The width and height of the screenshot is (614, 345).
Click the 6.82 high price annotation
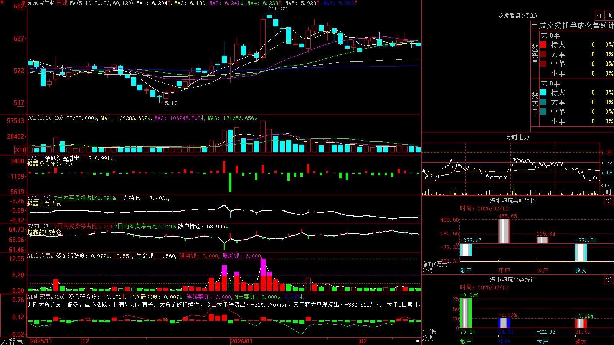click(281, 8)
